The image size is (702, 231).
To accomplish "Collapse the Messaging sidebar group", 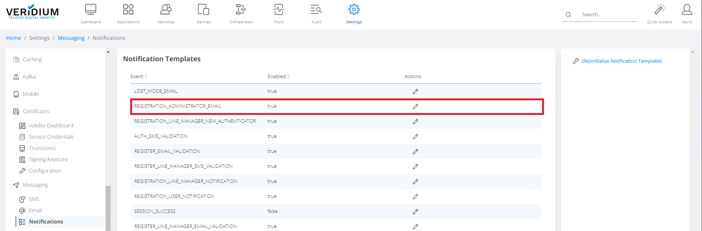I will click(x=35, y=185).
